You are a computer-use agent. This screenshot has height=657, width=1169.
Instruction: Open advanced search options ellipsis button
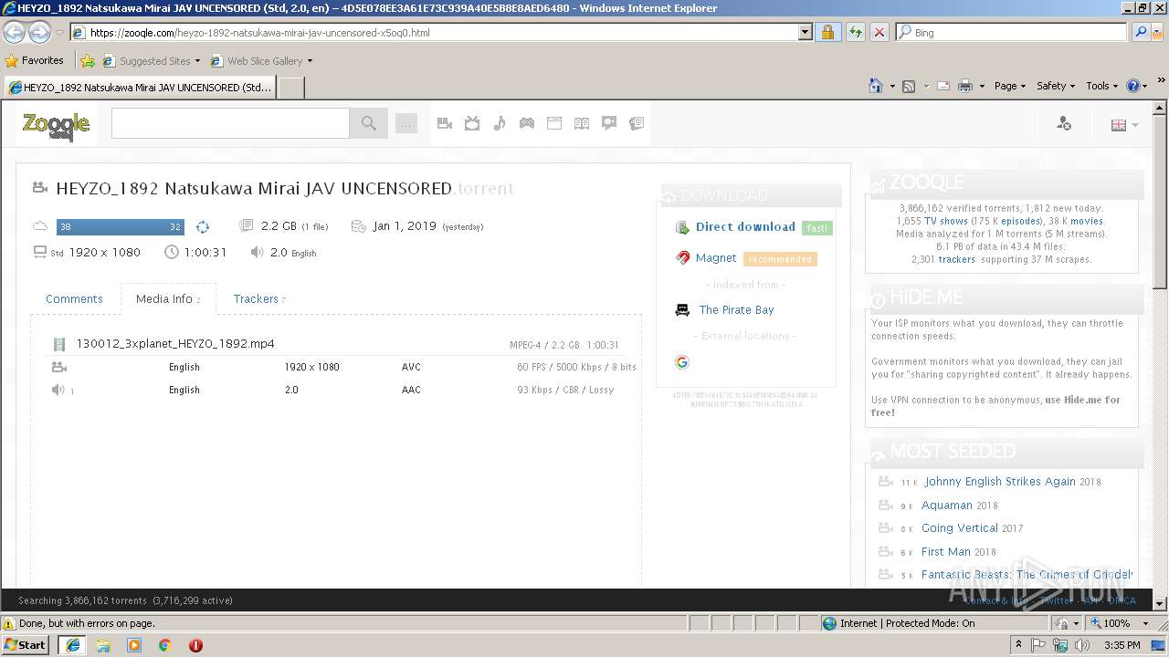[406, 123]
